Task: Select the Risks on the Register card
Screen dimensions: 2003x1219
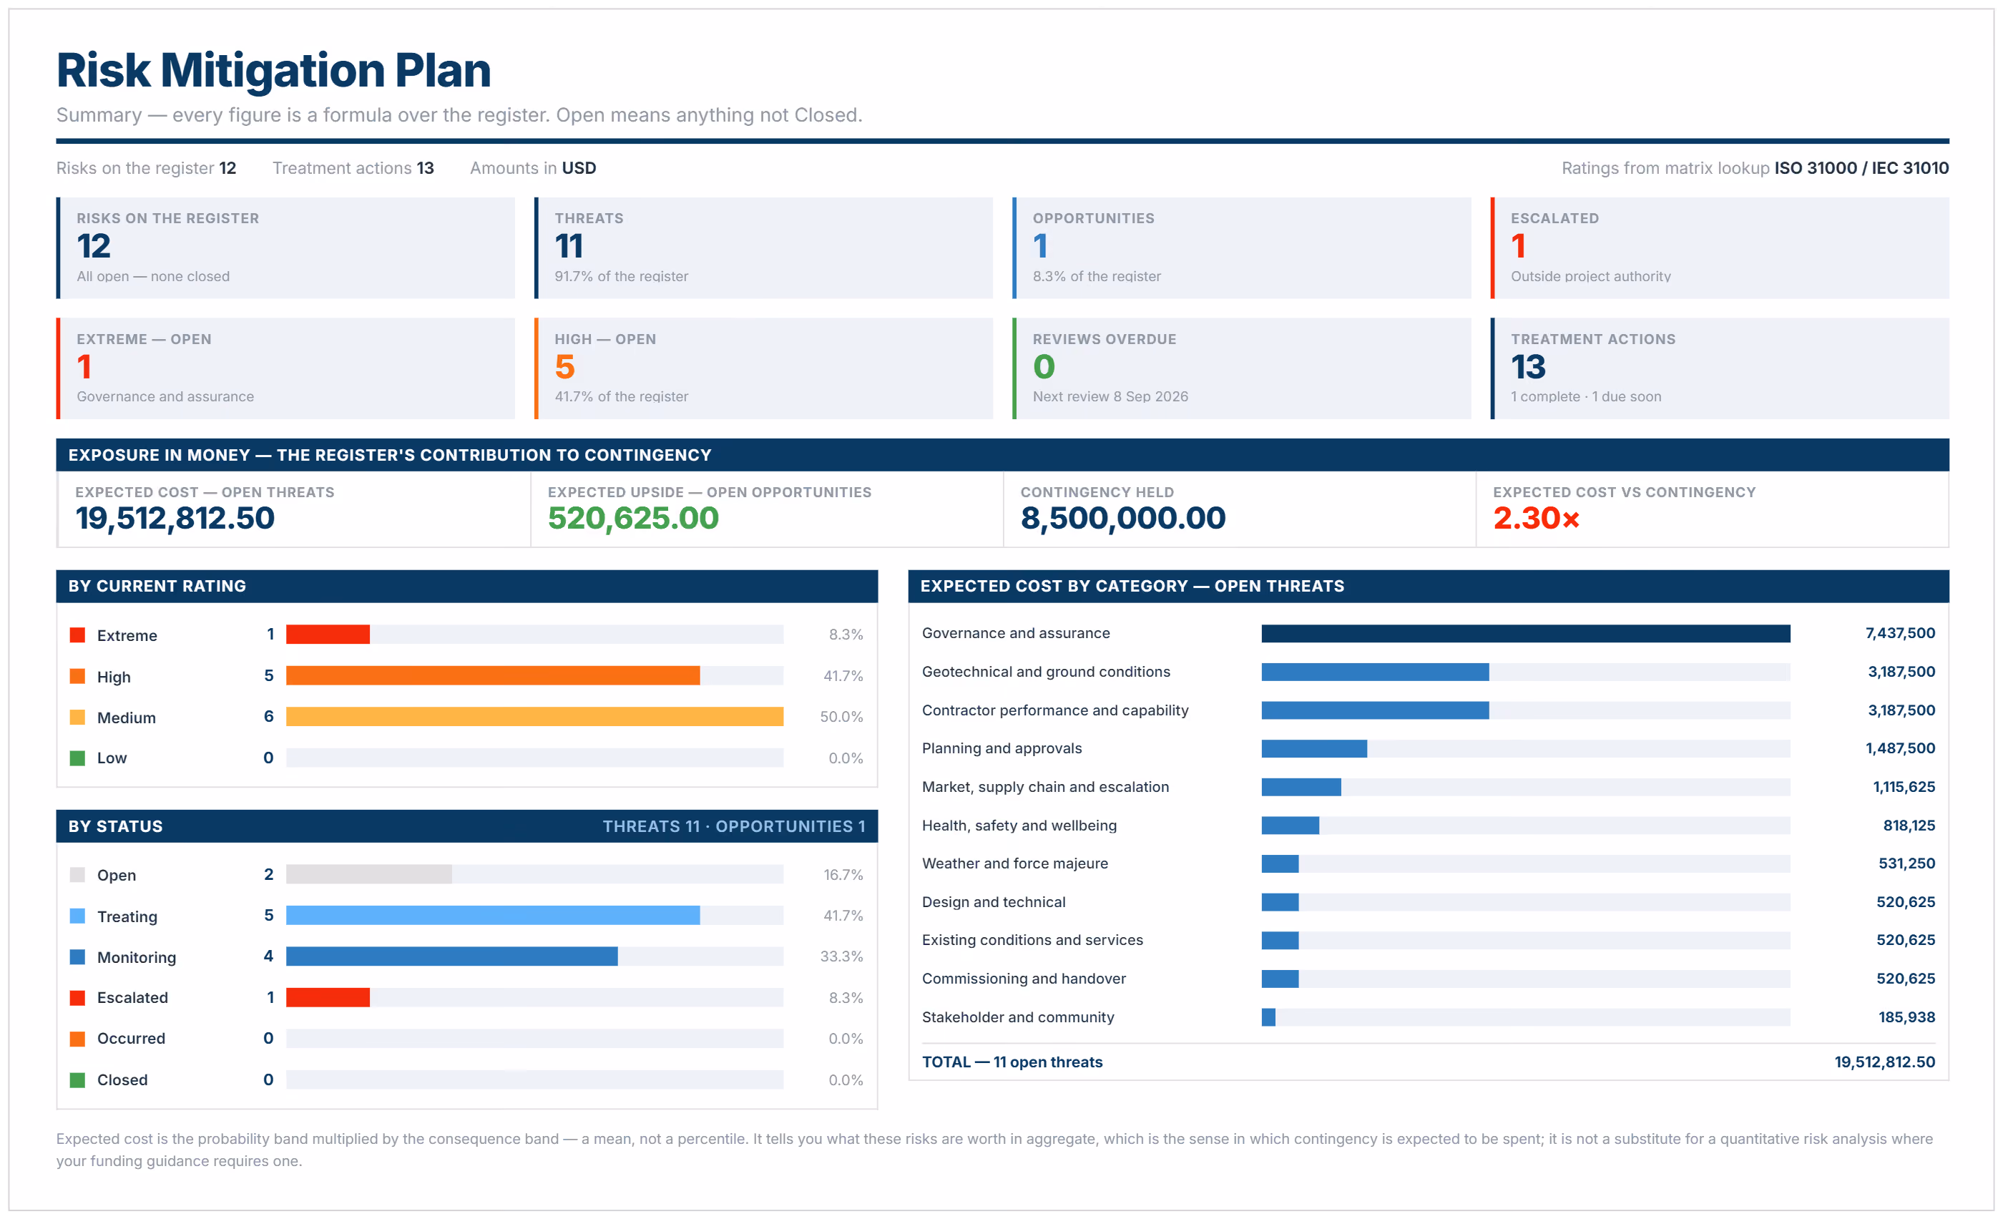Action: point(285,248)
